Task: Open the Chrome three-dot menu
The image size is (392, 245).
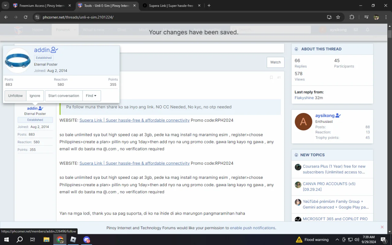Action: pyautogui.click(x=386, y=17)
